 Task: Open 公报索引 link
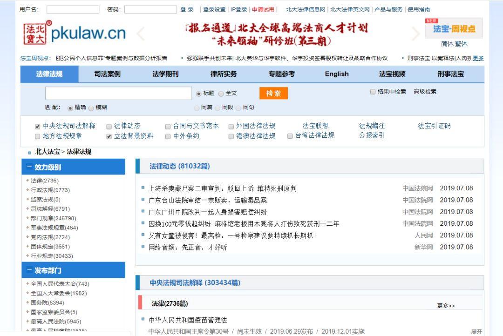click(372, 135)
